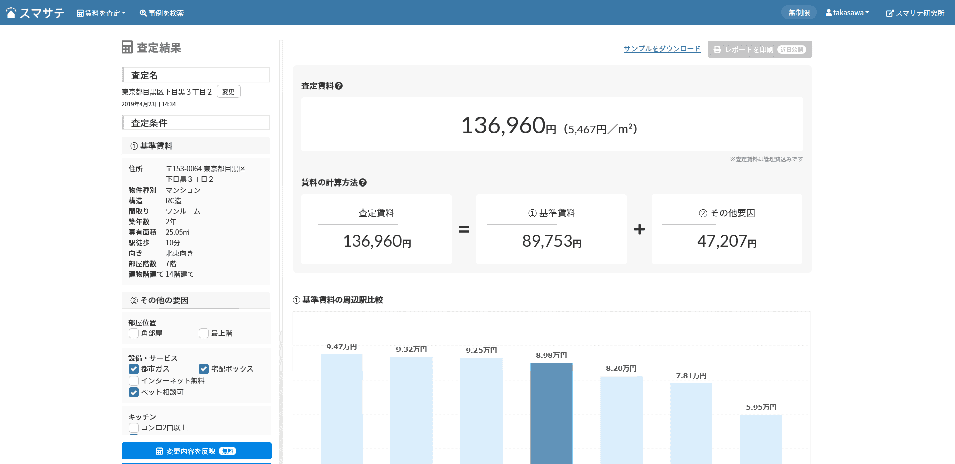Image resolution: width=955 pixels, height=464 pixels.
Task: Enable the インターネット無料 checkbox
Action: click(x=134, y=381)
